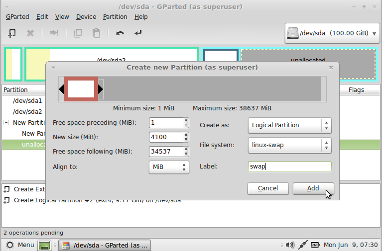Click the left resize handle arrow

click(61, 89)
